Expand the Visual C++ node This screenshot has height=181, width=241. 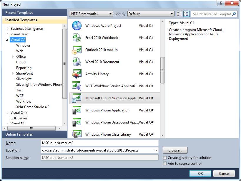[7, 113]
